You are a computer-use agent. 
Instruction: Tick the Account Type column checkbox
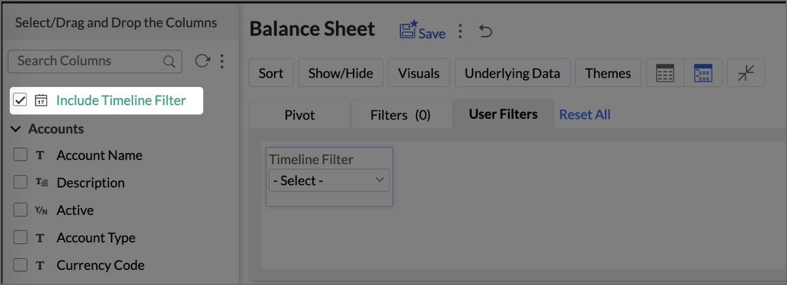point(20,238)
